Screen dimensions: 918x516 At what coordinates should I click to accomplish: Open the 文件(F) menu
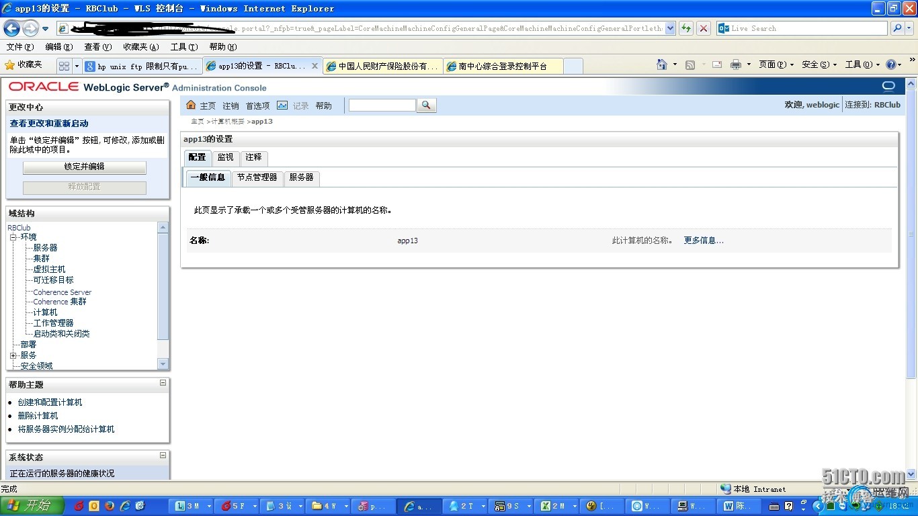pos(20,47)
